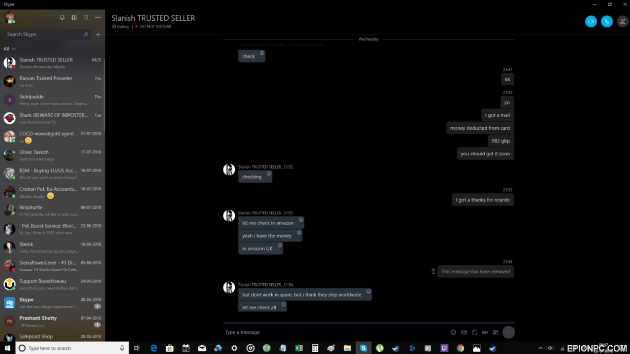Start an audio call via phone icon
Screen dimensions: 630x354
point(607,22)
